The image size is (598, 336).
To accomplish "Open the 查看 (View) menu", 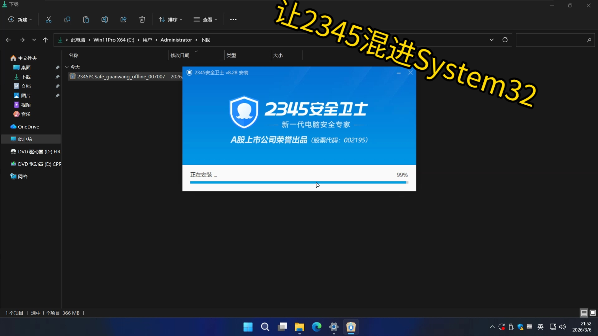I will 205,20.
